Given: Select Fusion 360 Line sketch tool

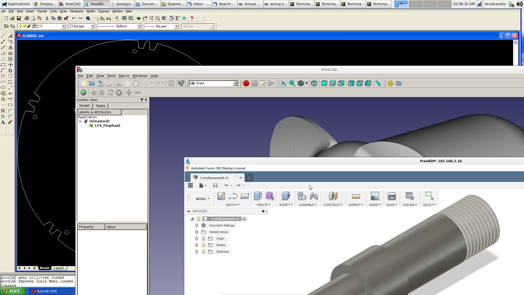Looking at the screenshot, I should click(233, 196).
